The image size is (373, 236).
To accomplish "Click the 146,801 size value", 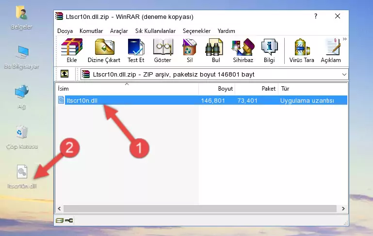I will click(213, 100).
